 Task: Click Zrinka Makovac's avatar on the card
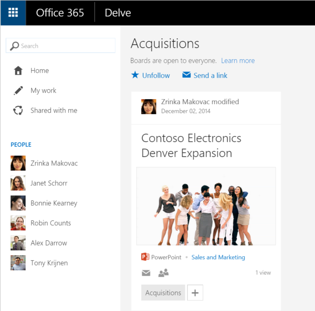pos(149,107)
